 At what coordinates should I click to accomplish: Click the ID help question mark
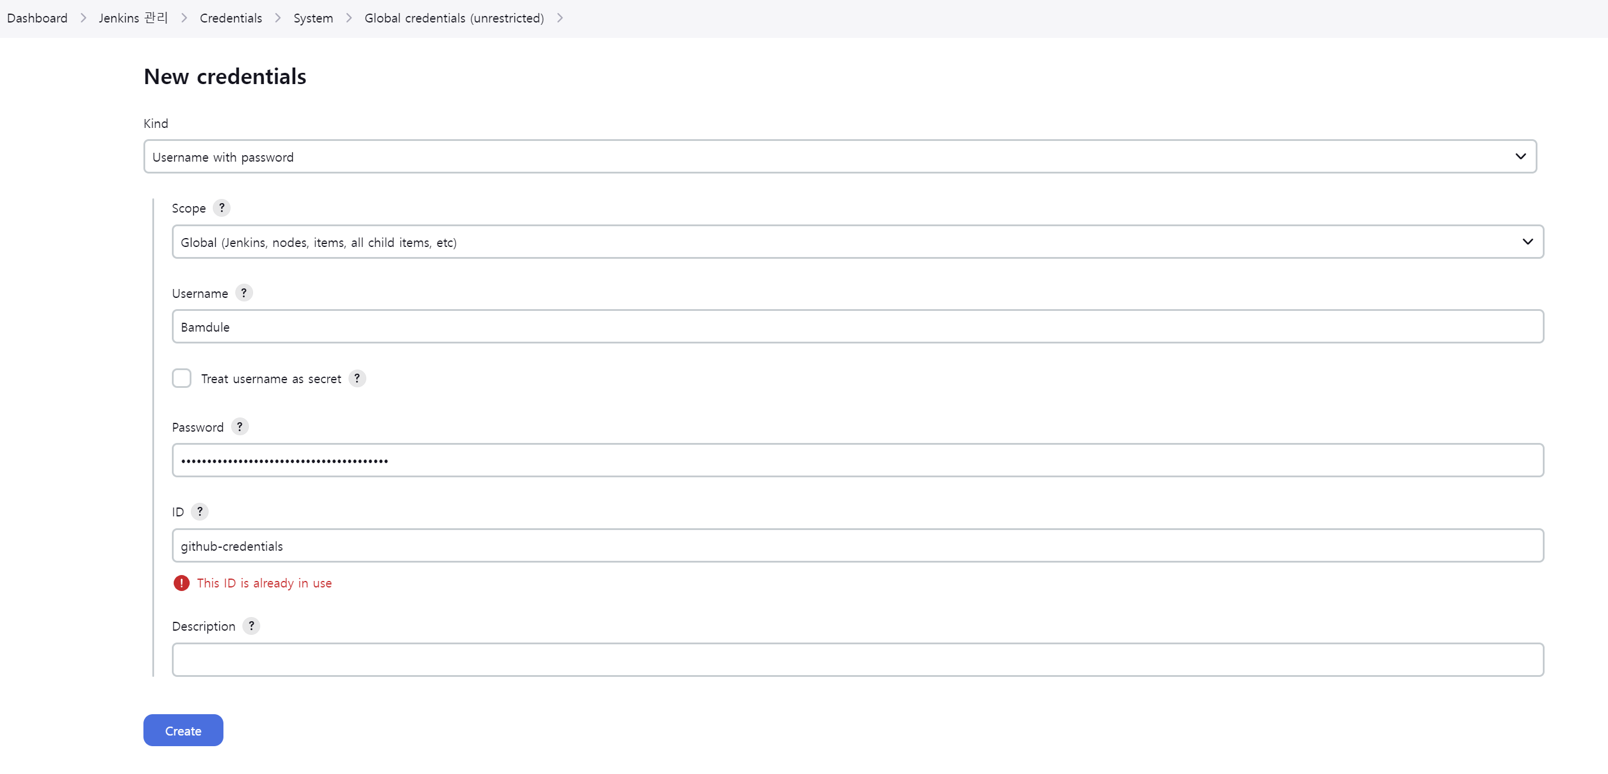[200, 512]
